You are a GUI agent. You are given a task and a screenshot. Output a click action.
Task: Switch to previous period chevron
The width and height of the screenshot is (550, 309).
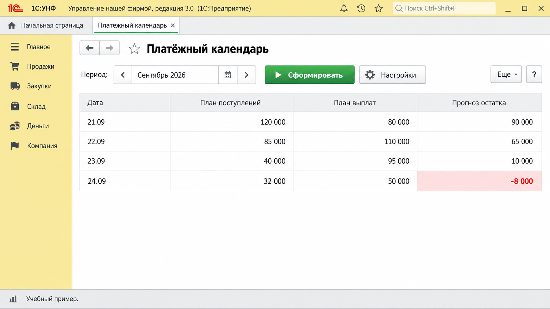(123, 75)
